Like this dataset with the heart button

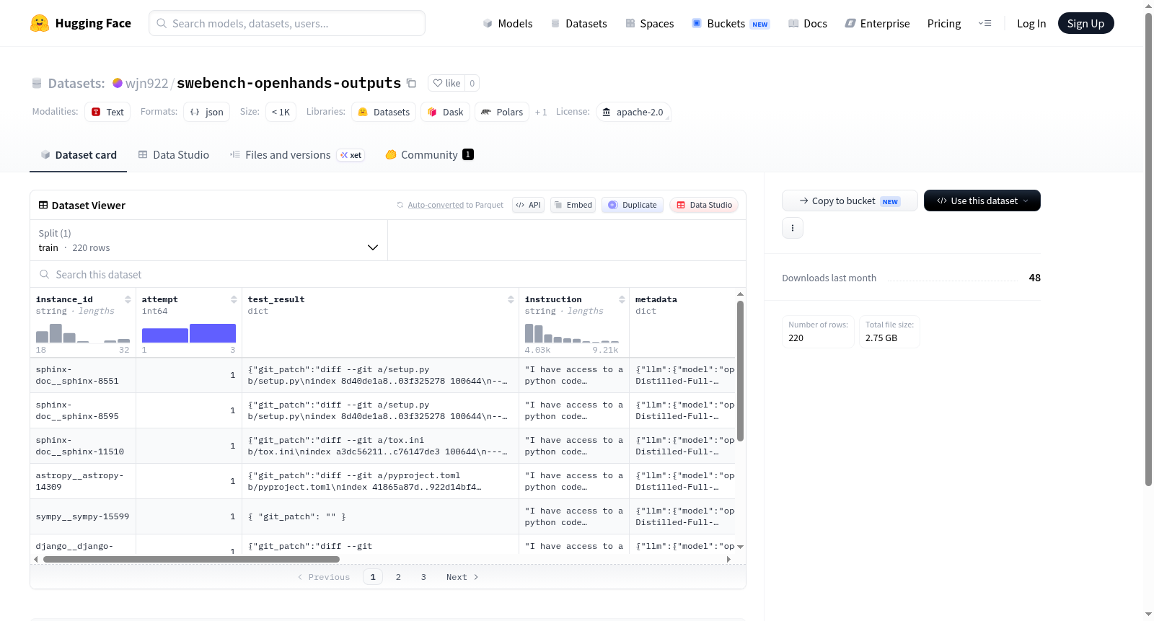(x=446, y=83)
